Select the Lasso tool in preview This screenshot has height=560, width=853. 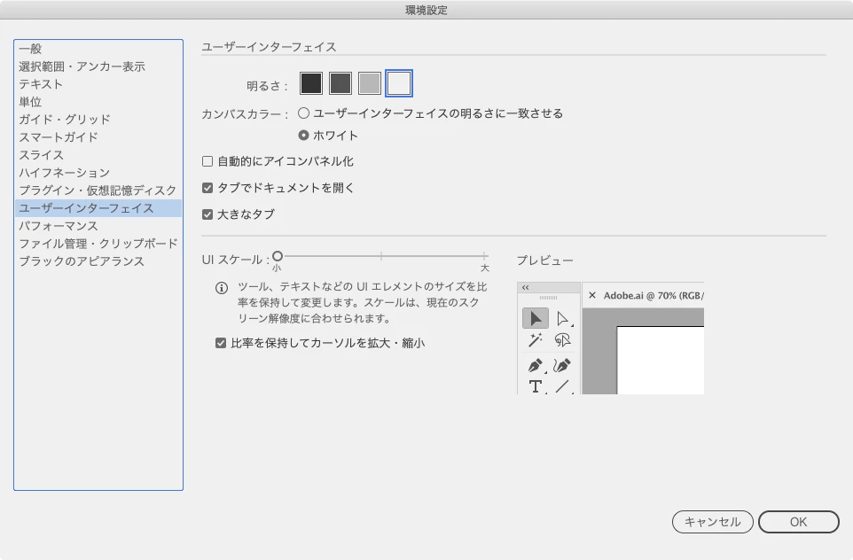(x=562, y=339)
